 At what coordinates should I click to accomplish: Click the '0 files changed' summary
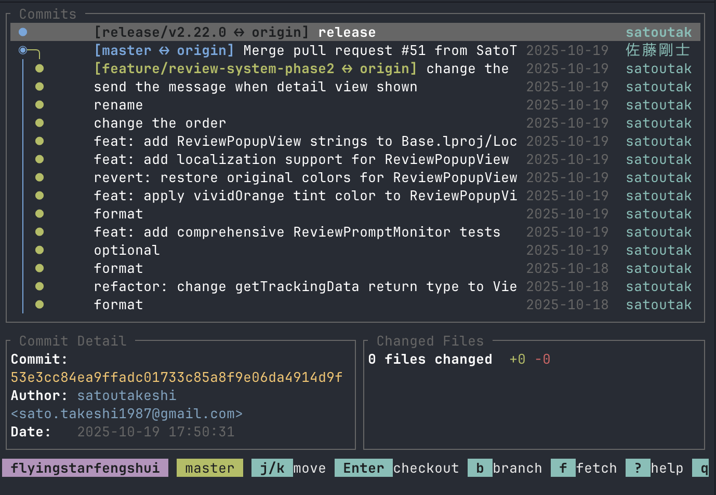tap(430, 359)
